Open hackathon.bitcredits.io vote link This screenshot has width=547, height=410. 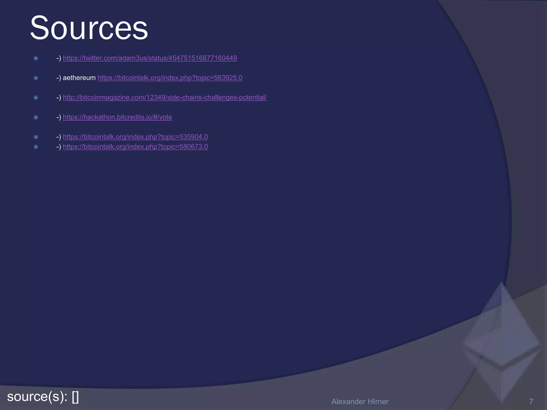118,117
